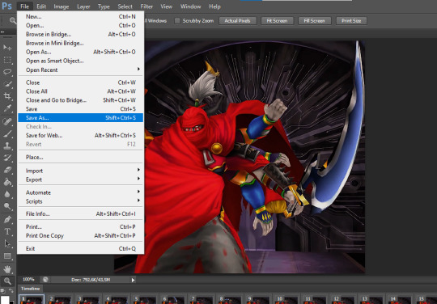Expand the Open Recent submenu

click(x=80, y=70)
